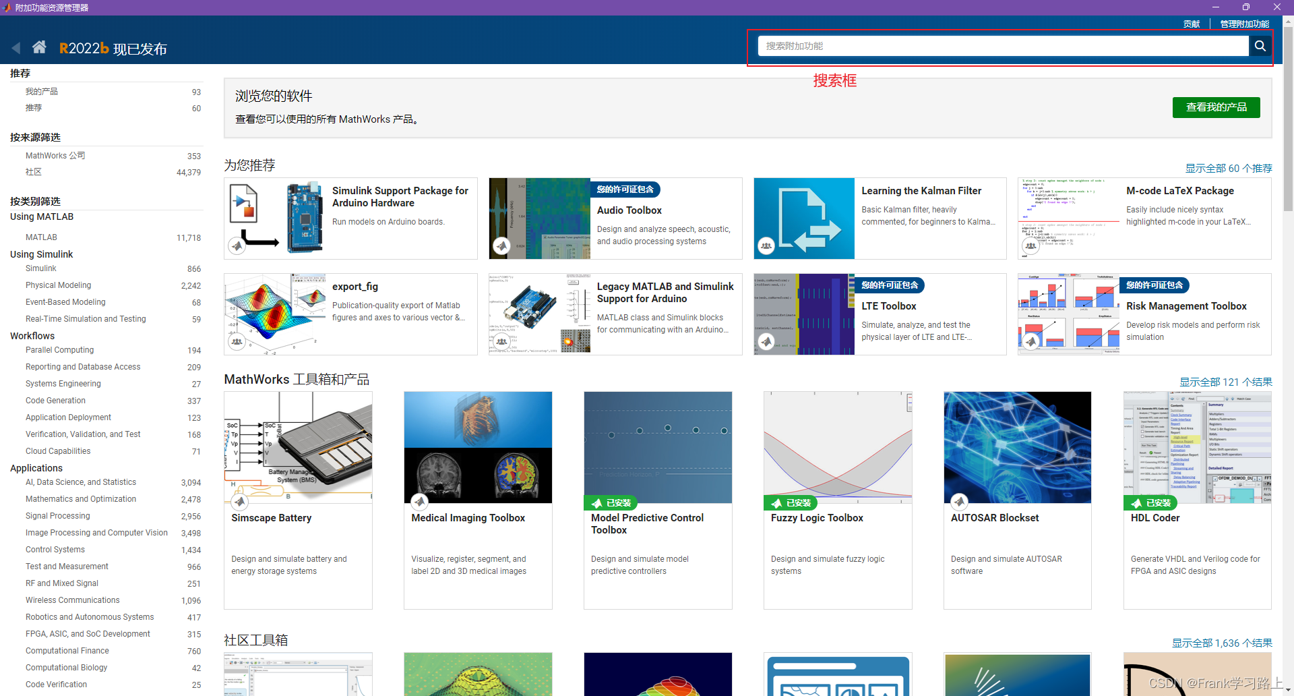Open LTE Toolbox recommendation title
Image resolution: width=1294 pixels, height=696 pixels.
pos(889,306)
